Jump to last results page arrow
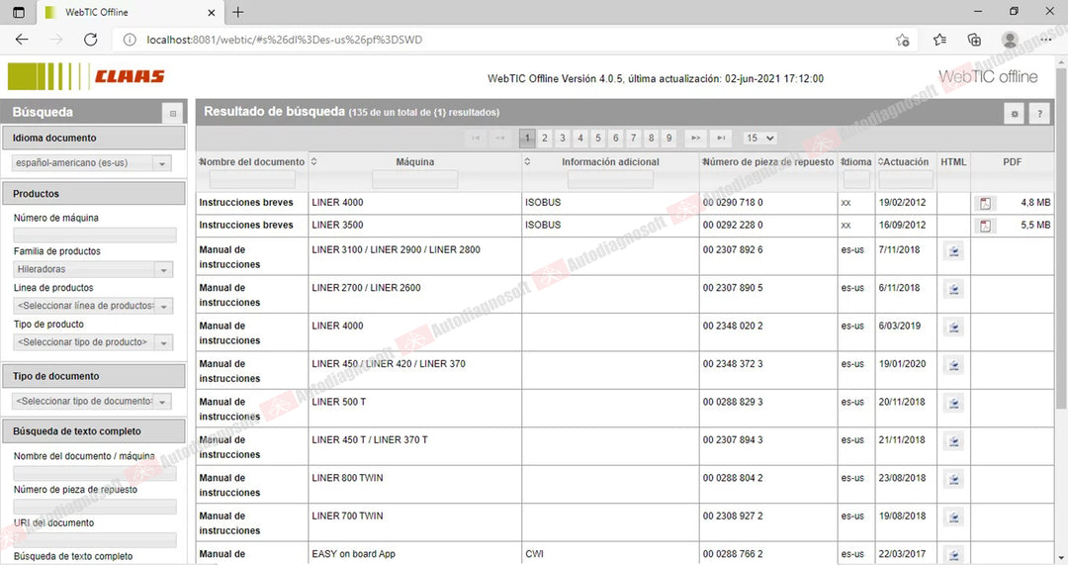 721,138
